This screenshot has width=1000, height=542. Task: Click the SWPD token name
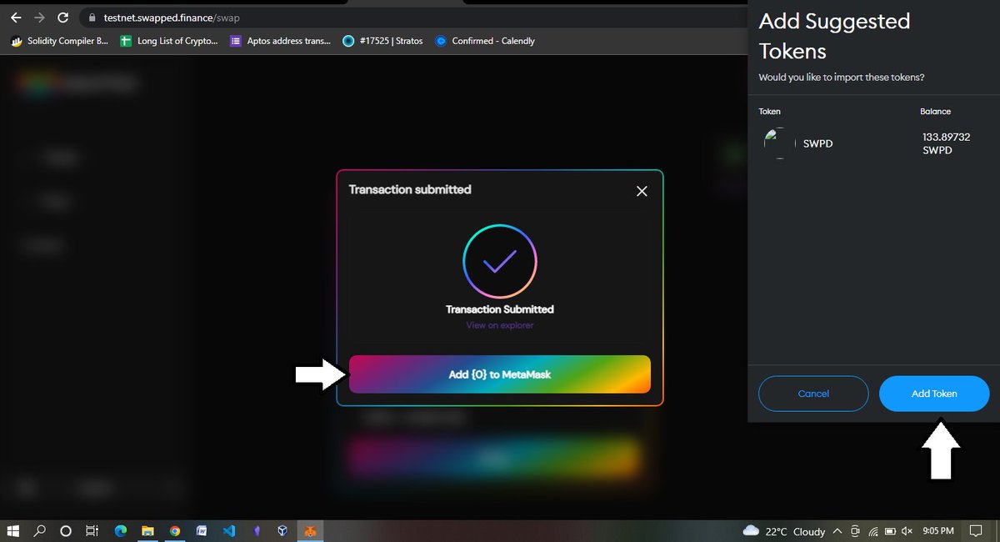pos(817,143)
